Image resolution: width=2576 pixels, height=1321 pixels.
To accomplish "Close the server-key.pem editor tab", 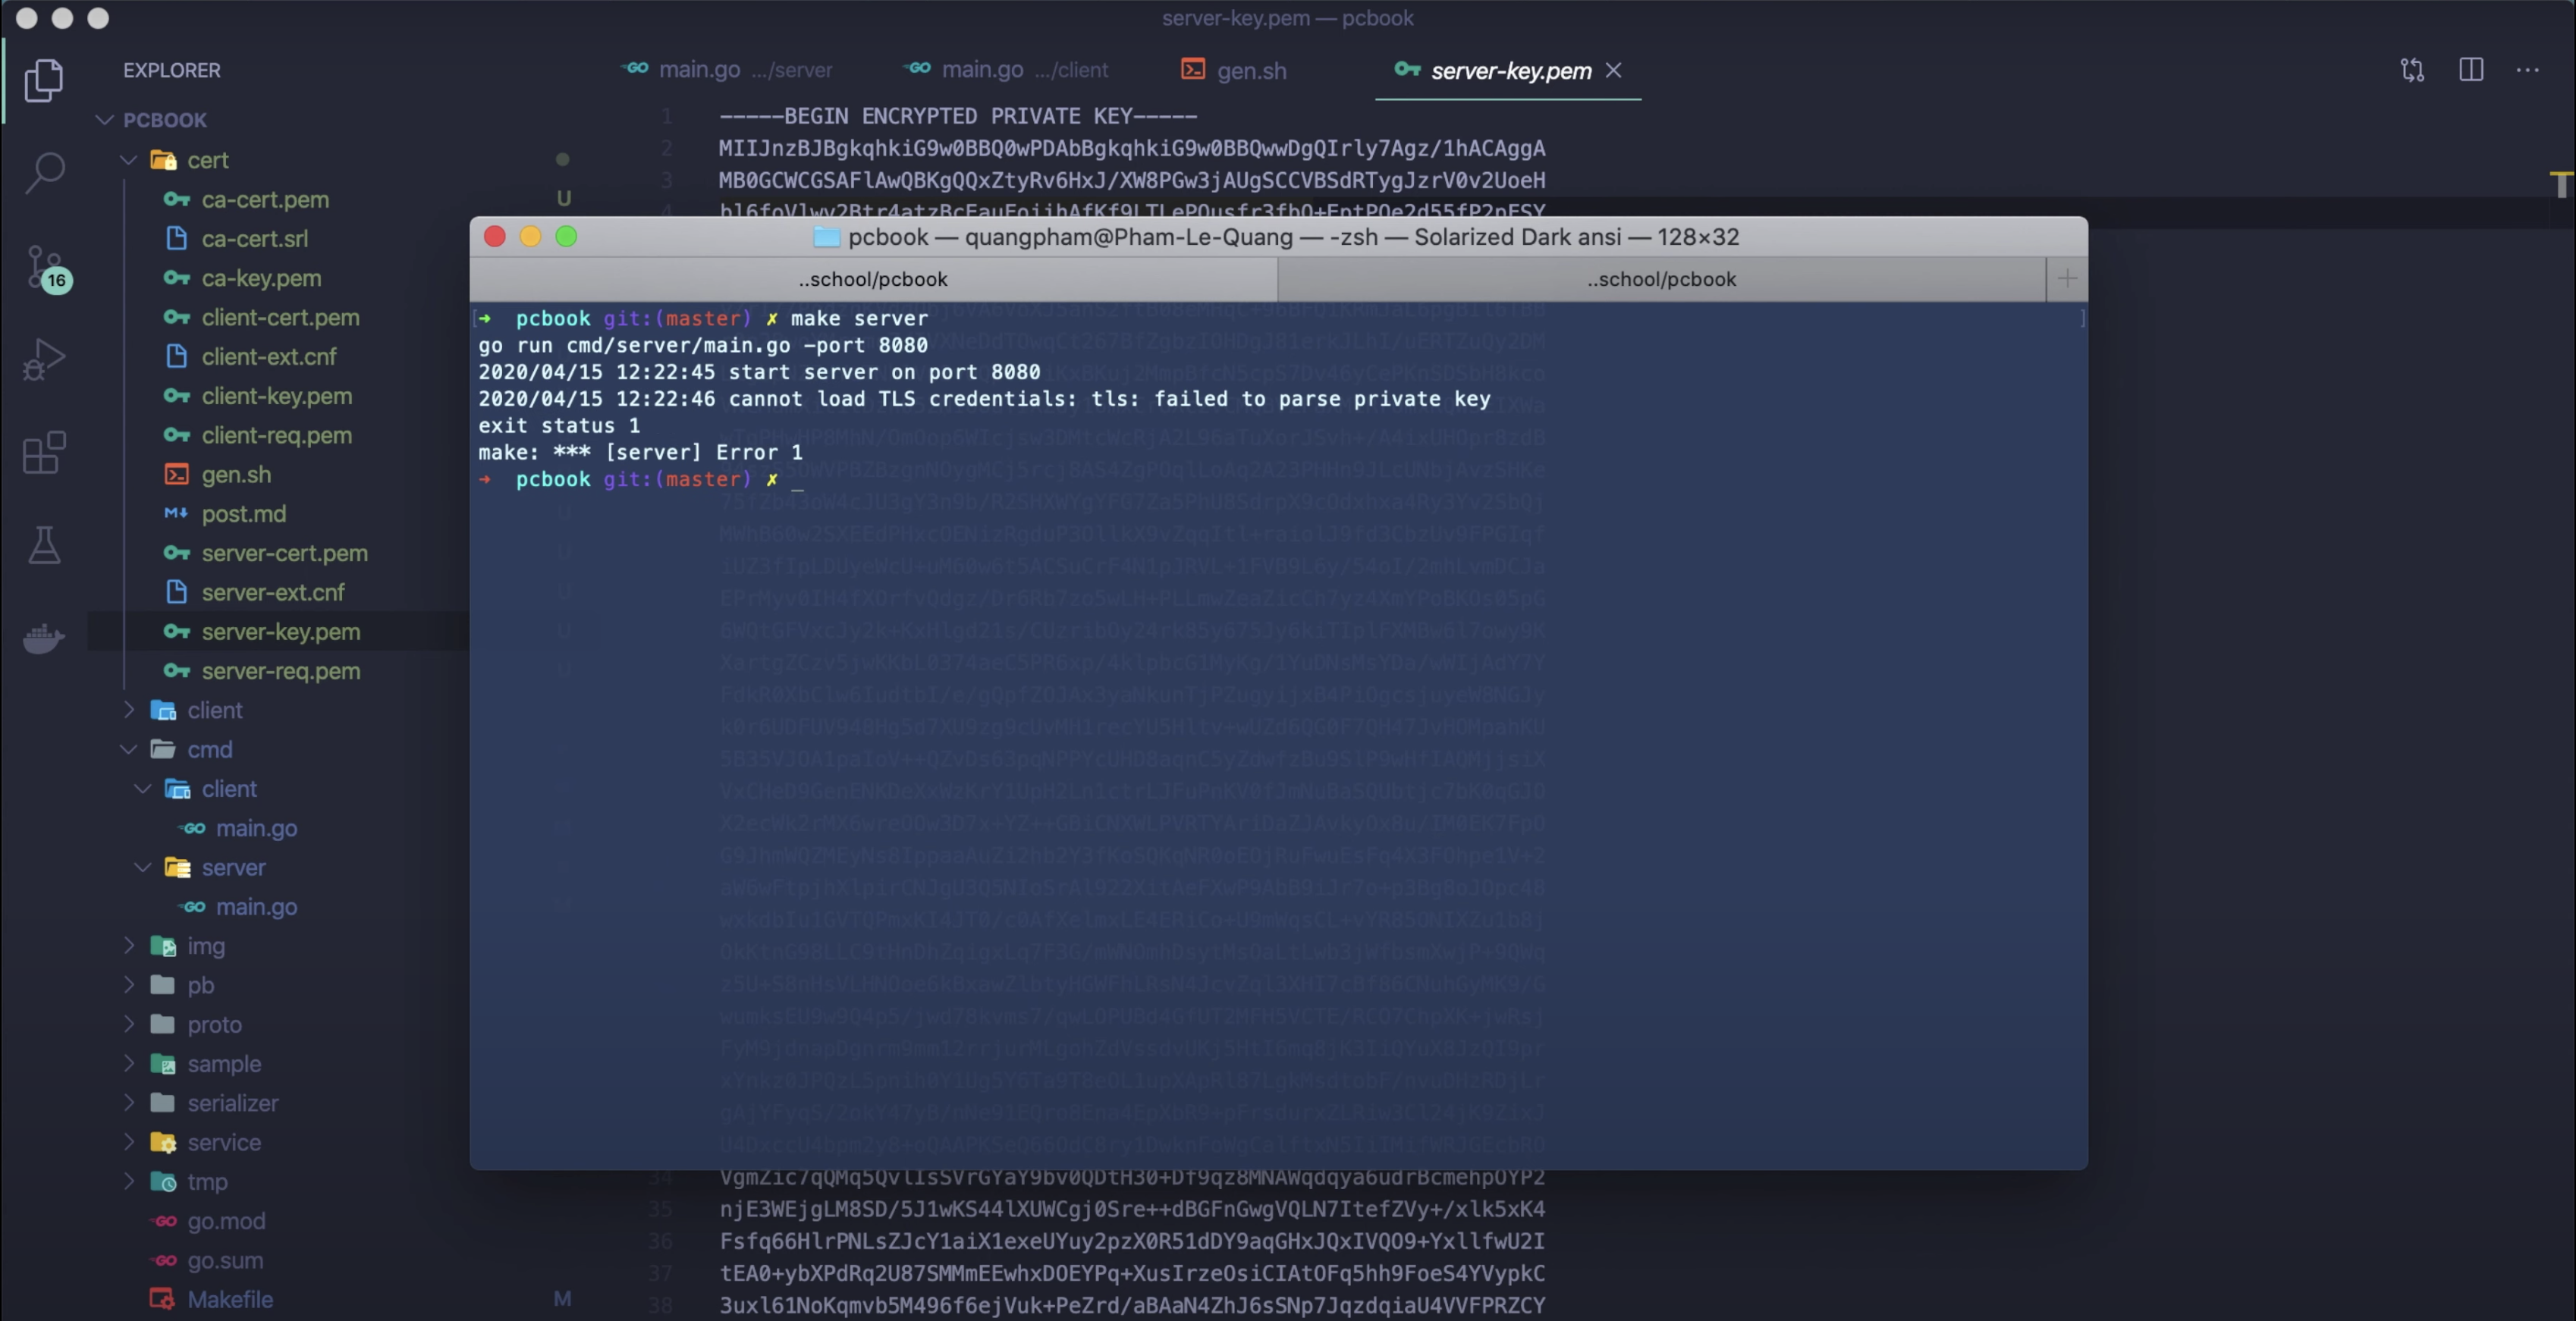I will point(1613,70).
